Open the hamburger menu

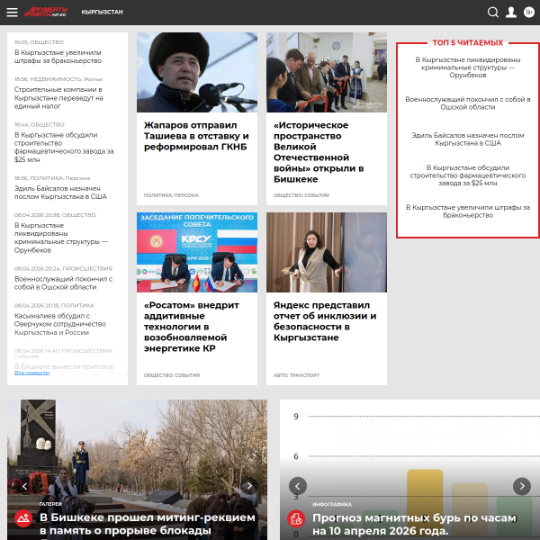click(x=12, y=13)
